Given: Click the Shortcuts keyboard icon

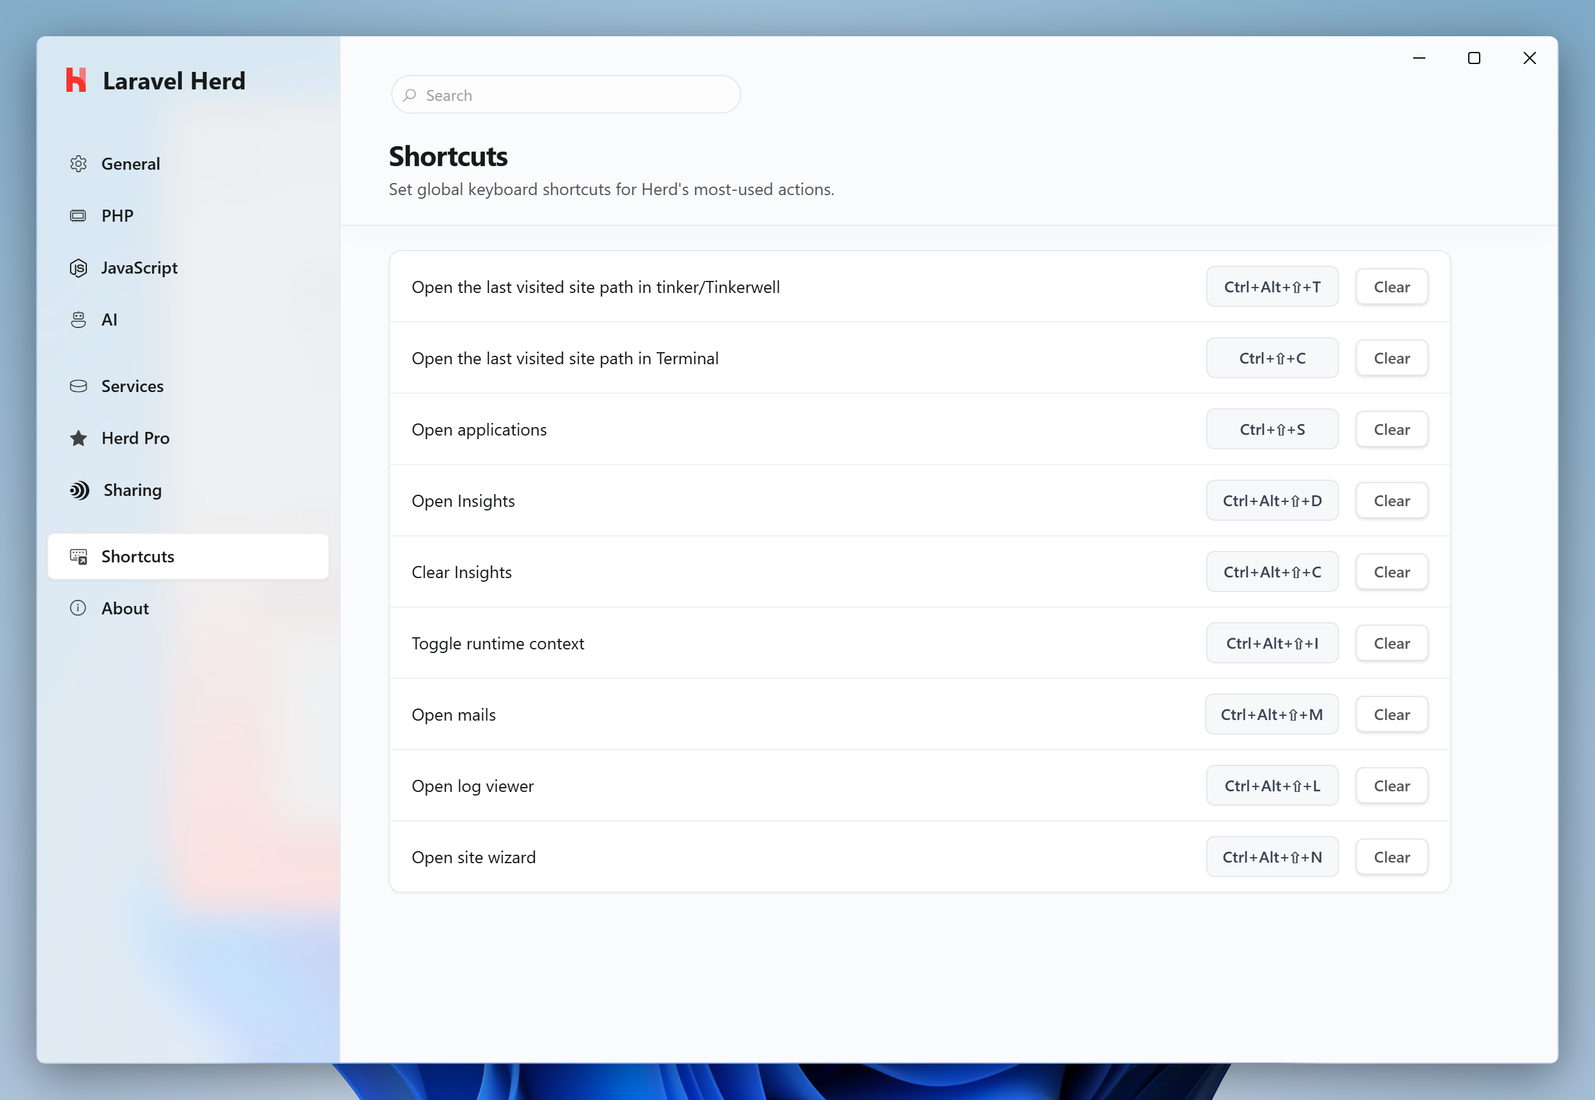Looking at the screenshot, I should [78, 556].
